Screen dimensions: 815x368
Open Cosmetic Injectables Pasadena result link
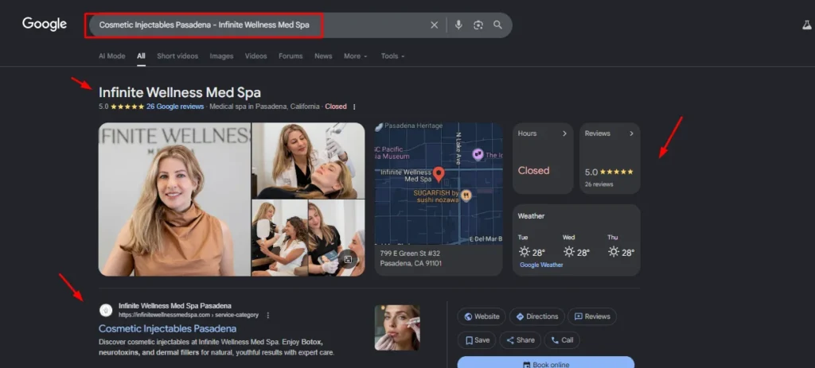[167, 328]
